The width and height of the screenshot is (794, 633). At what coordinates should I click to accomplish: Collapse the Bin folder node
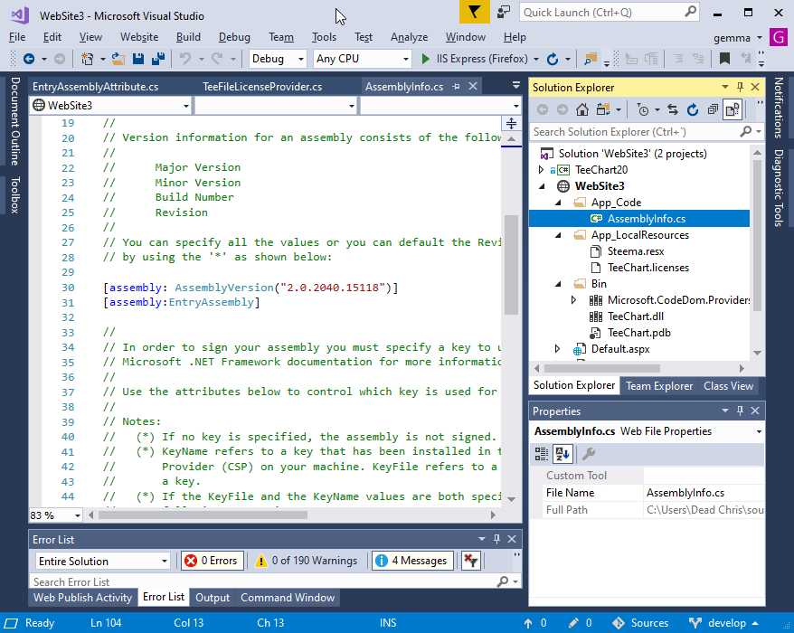[x=558, y=284]
